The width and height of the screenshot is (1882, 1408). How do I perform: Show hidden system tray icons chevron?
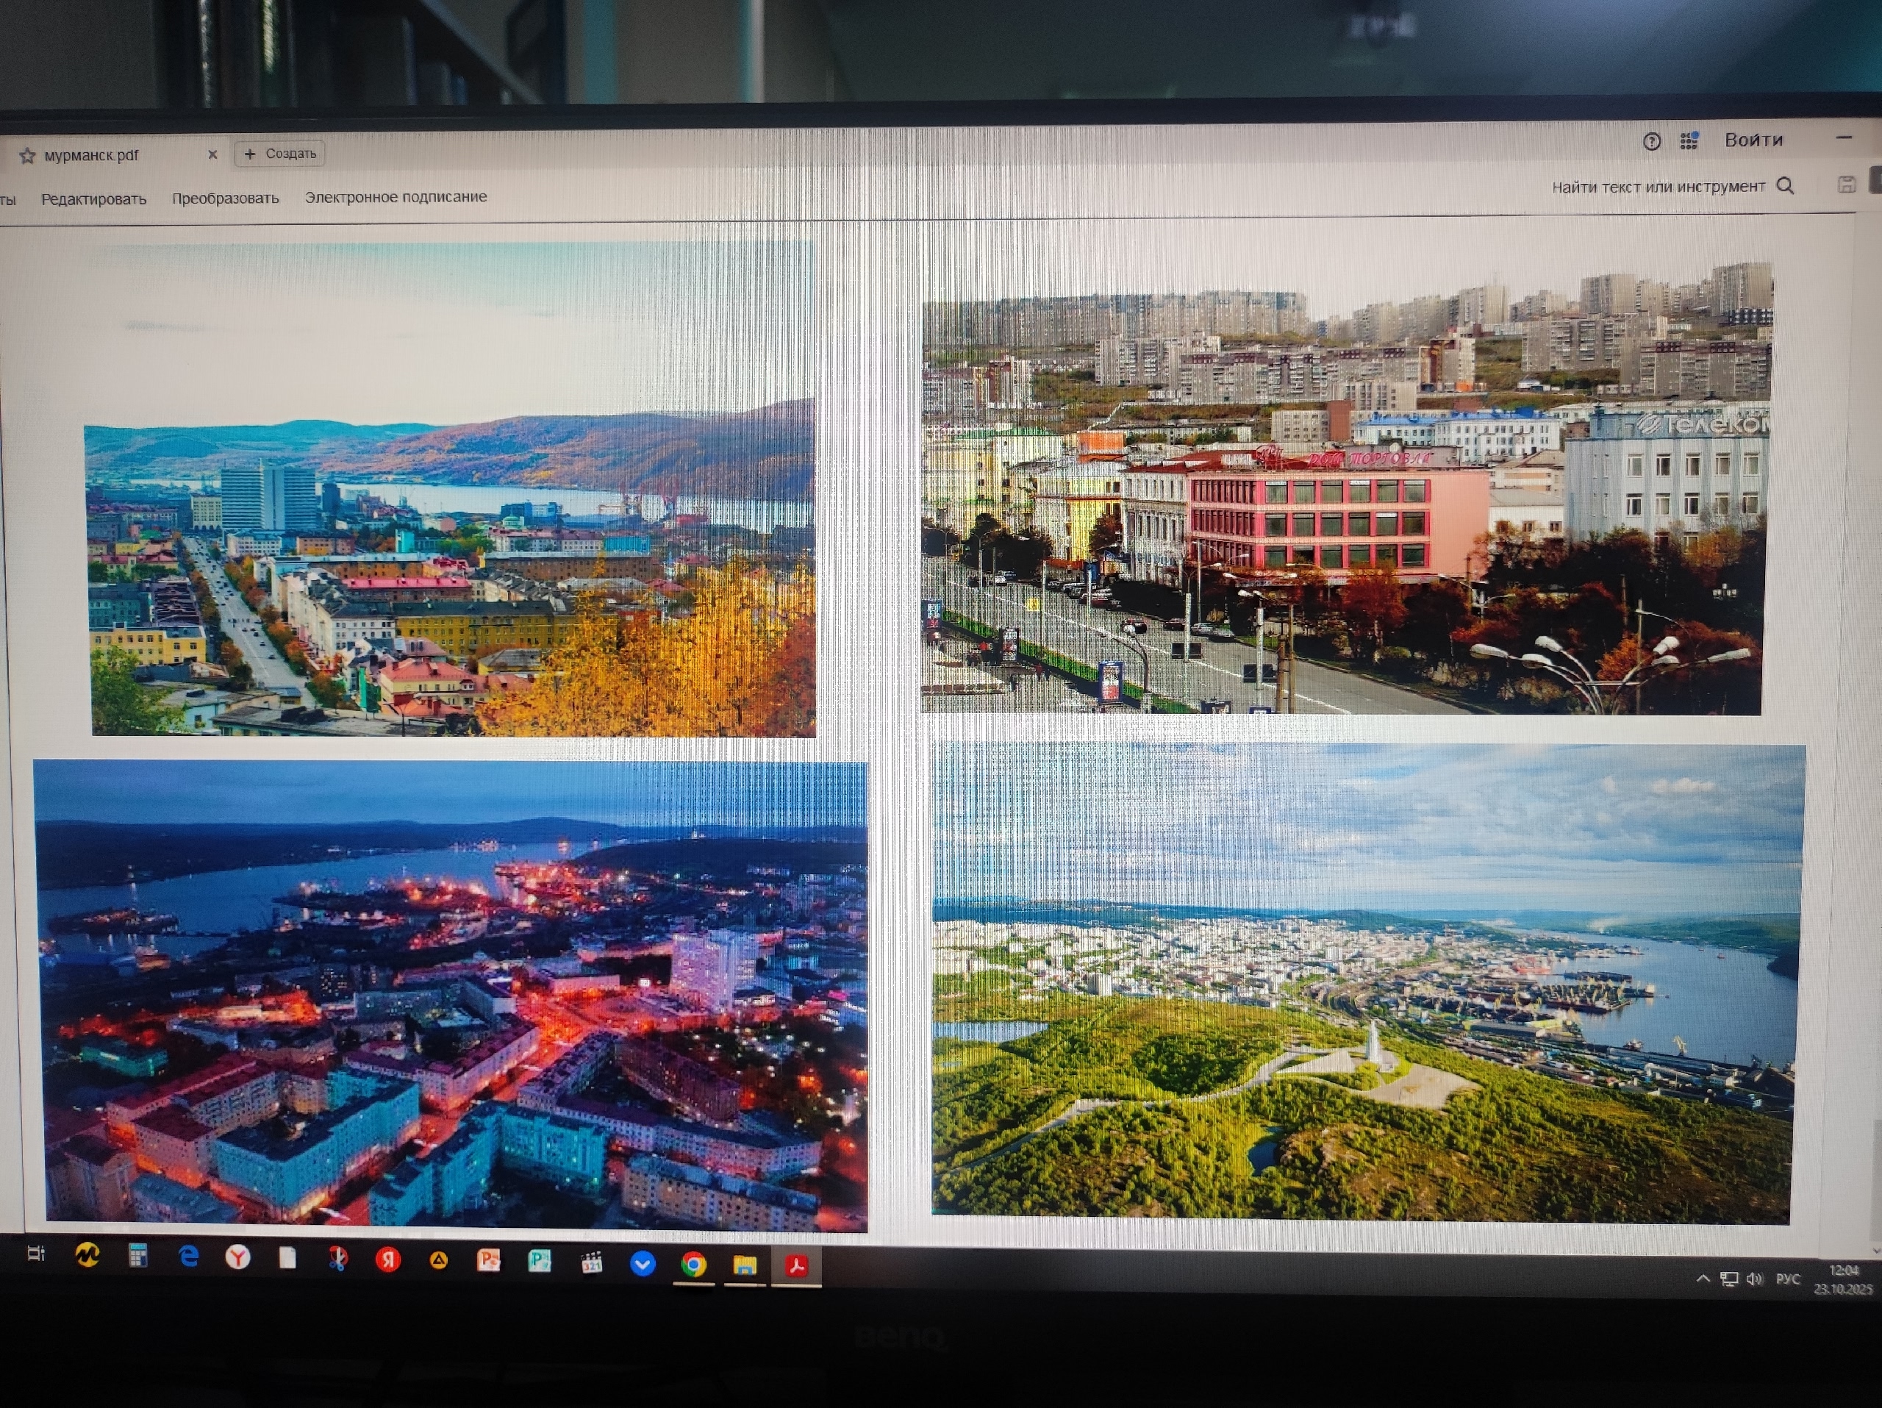1703,1279
